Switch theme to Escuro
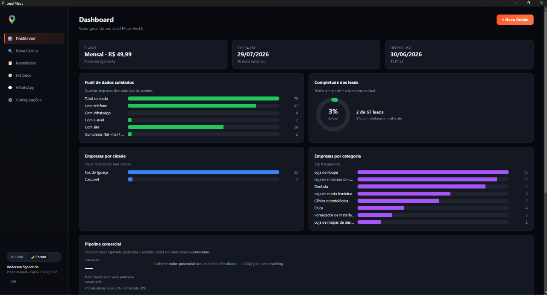The height and width of the screenshot is (295, 547). coord(38,257)
